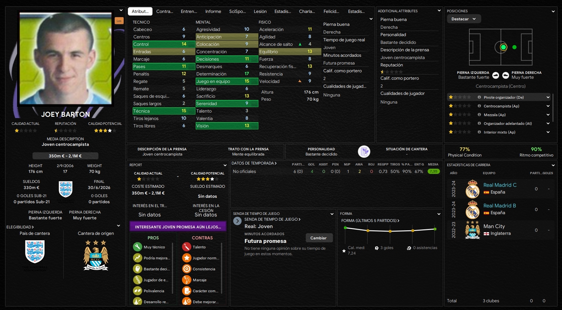Click the info icon for Interior mixto (Ap)
This screenshot has width=562, height=310.
click(x=479, y=132)
